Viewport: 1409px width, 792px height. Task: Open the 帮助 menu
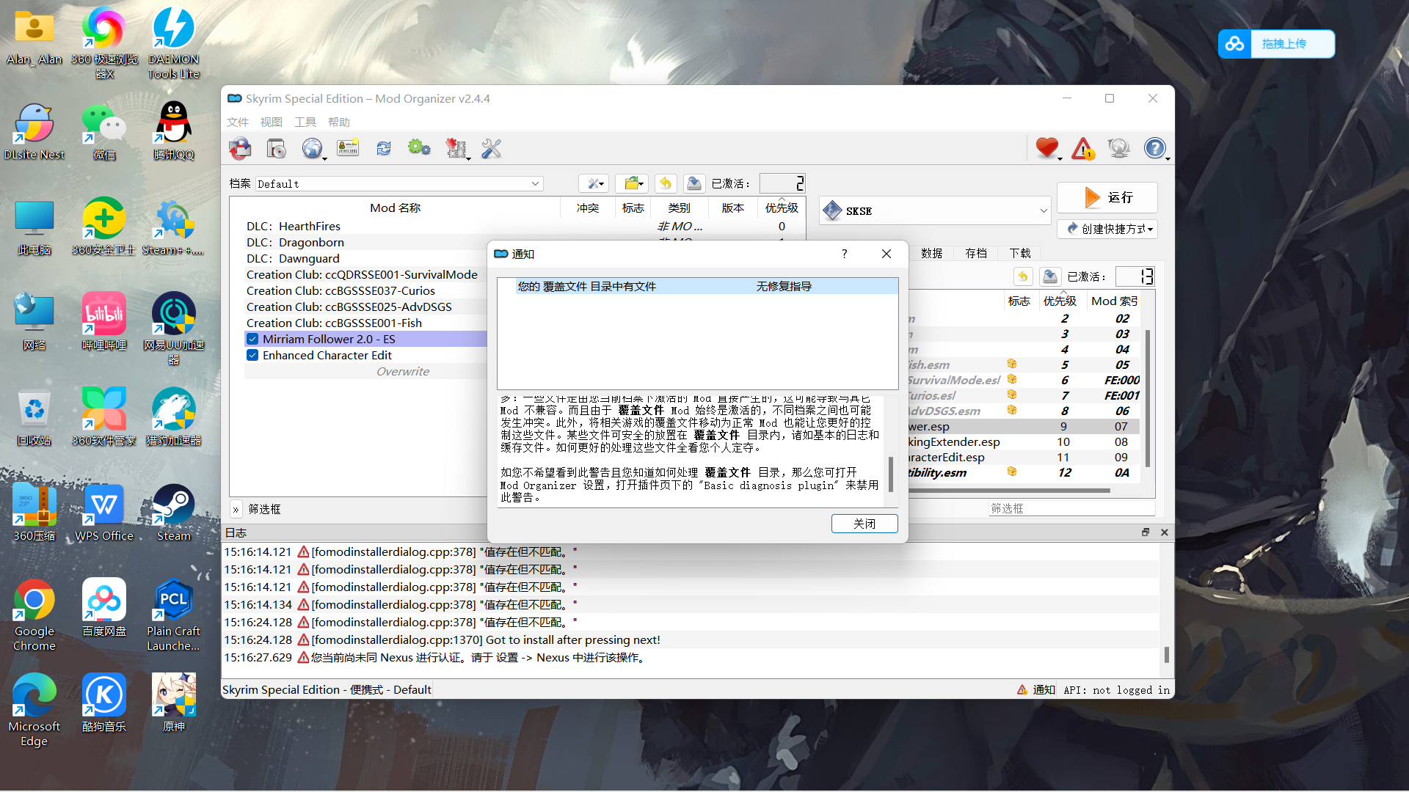[x=339, y=122]
